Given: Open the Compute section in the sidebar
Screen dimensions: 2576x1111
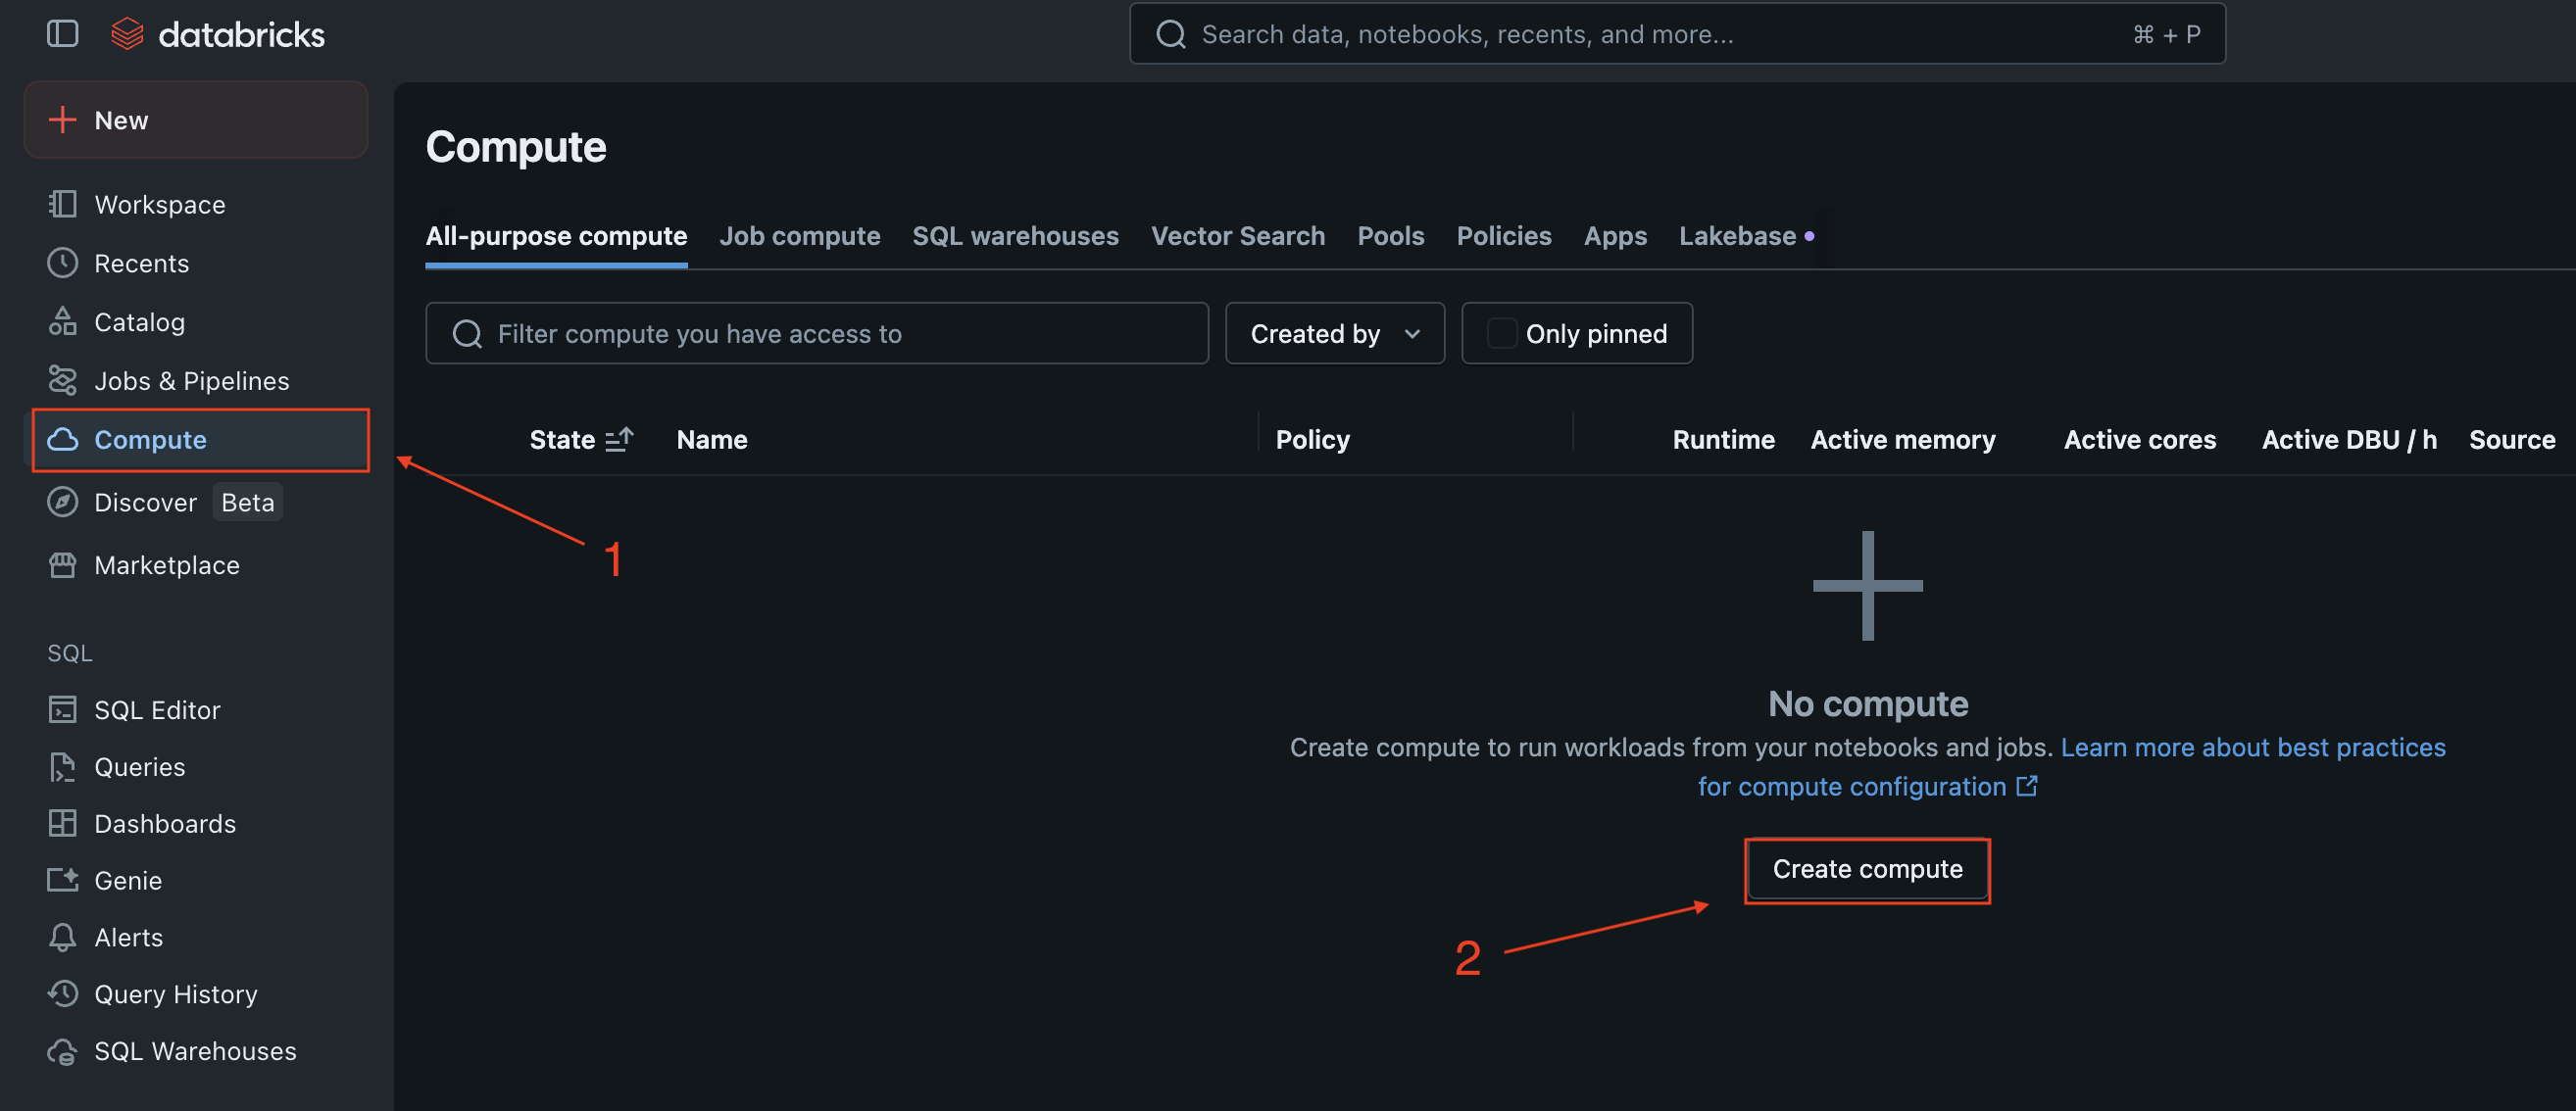Looking at the screenshot, I should (150, 440).
